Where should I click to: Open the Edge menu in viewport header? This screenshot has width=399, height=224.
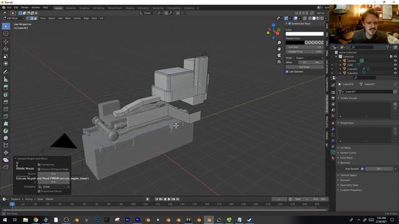(86, 18)
